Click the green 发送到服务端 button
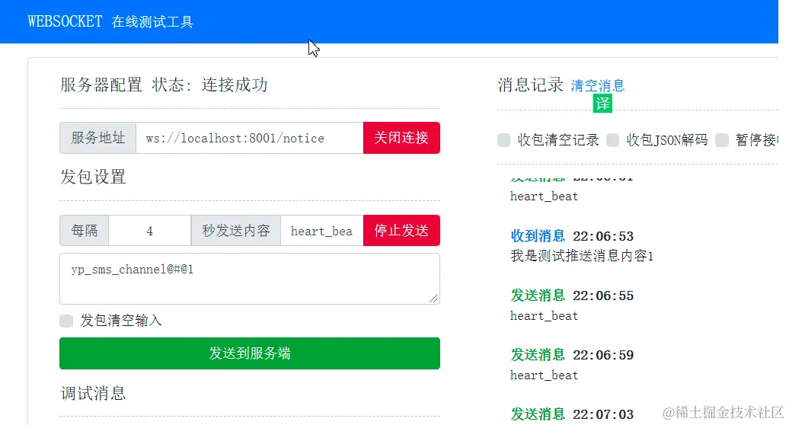 pos(250,353)
